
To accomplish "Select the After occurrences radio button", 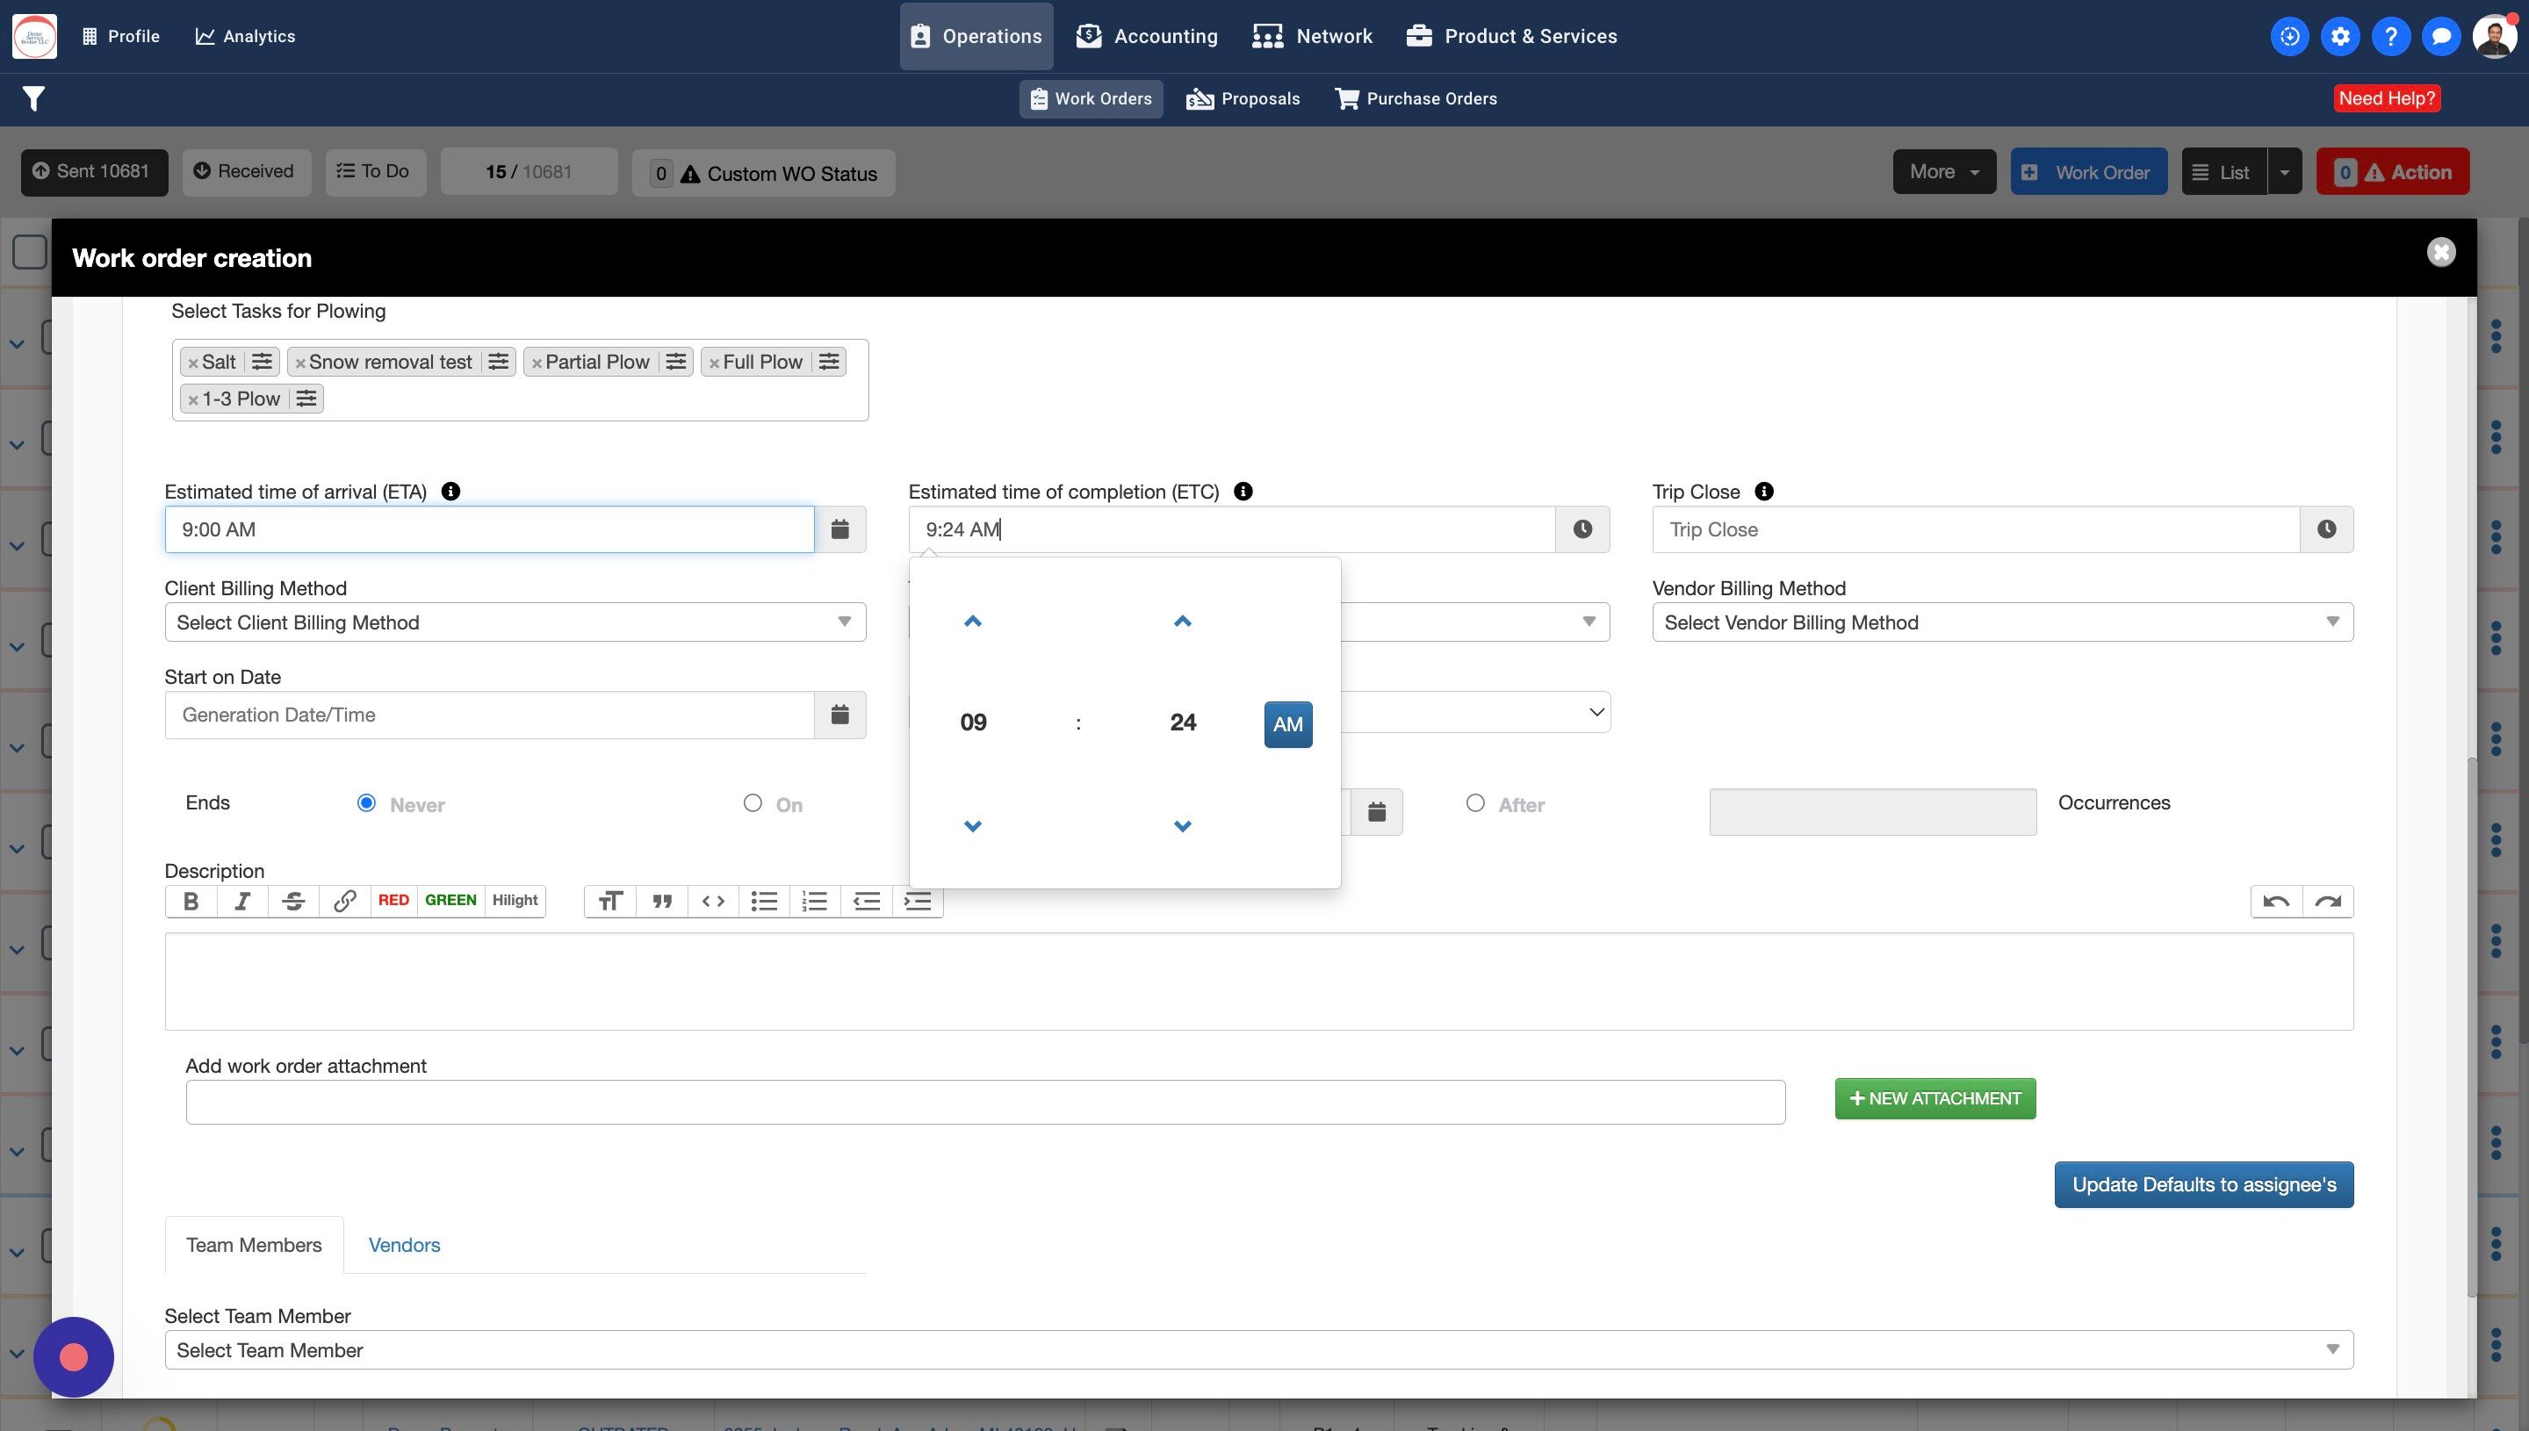I will coord(1474,803).
